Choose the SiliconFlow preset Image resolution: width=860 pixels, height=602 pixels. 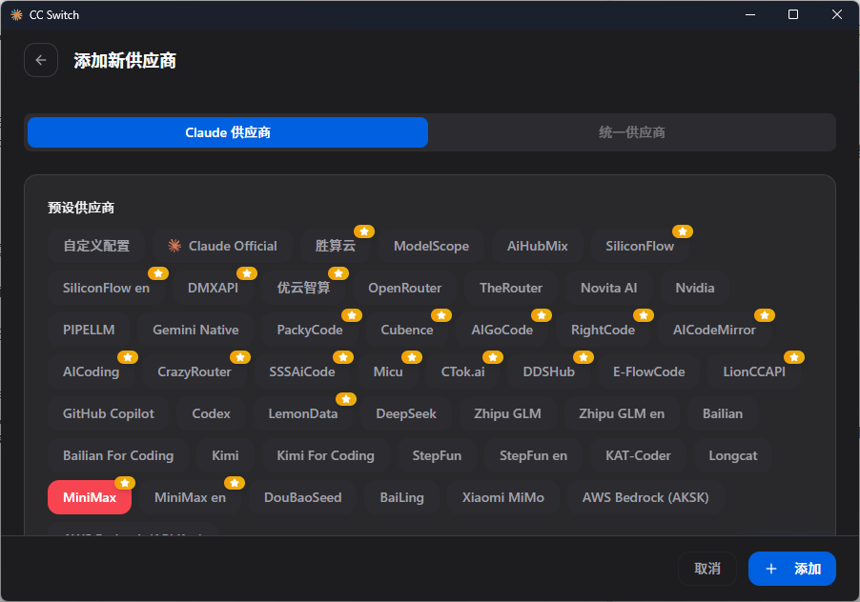pyautogui.click(x=640, y=246)
